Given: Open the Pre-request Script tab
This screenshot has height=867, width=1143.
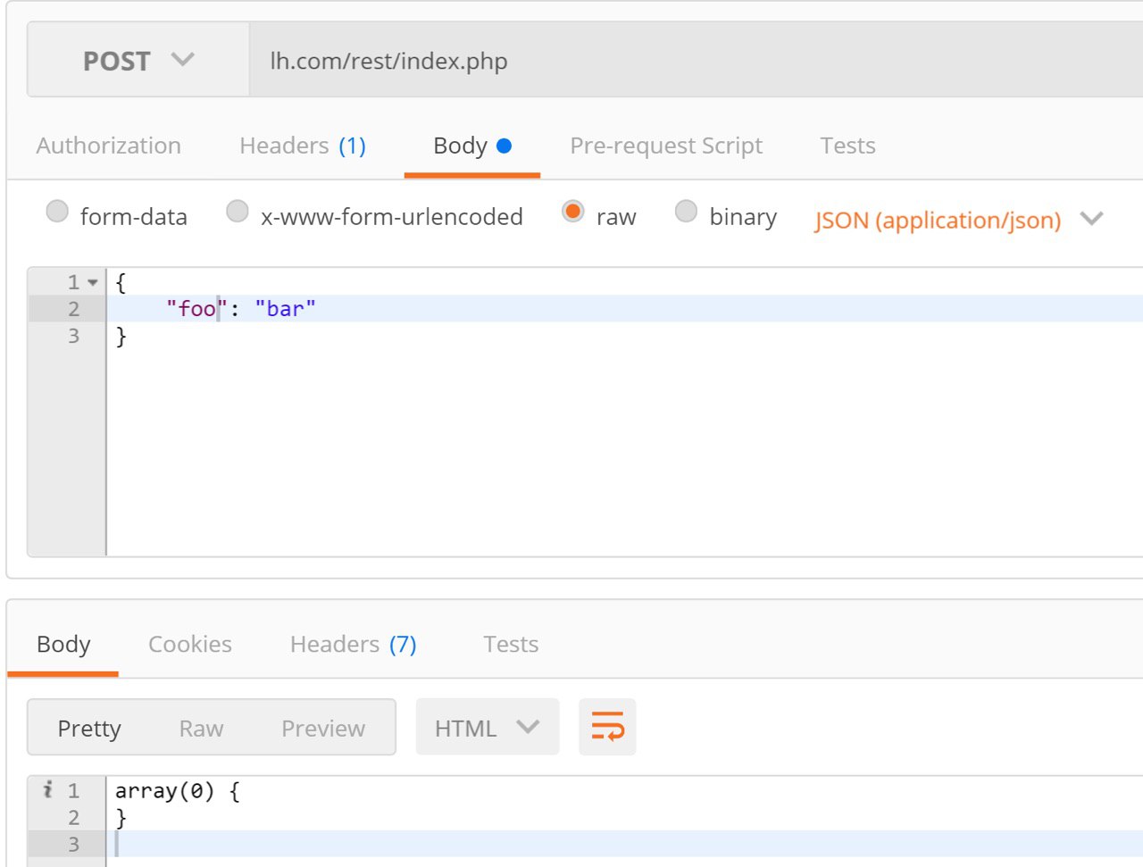Looking at the screenshot, I should (x=666, y=146).
